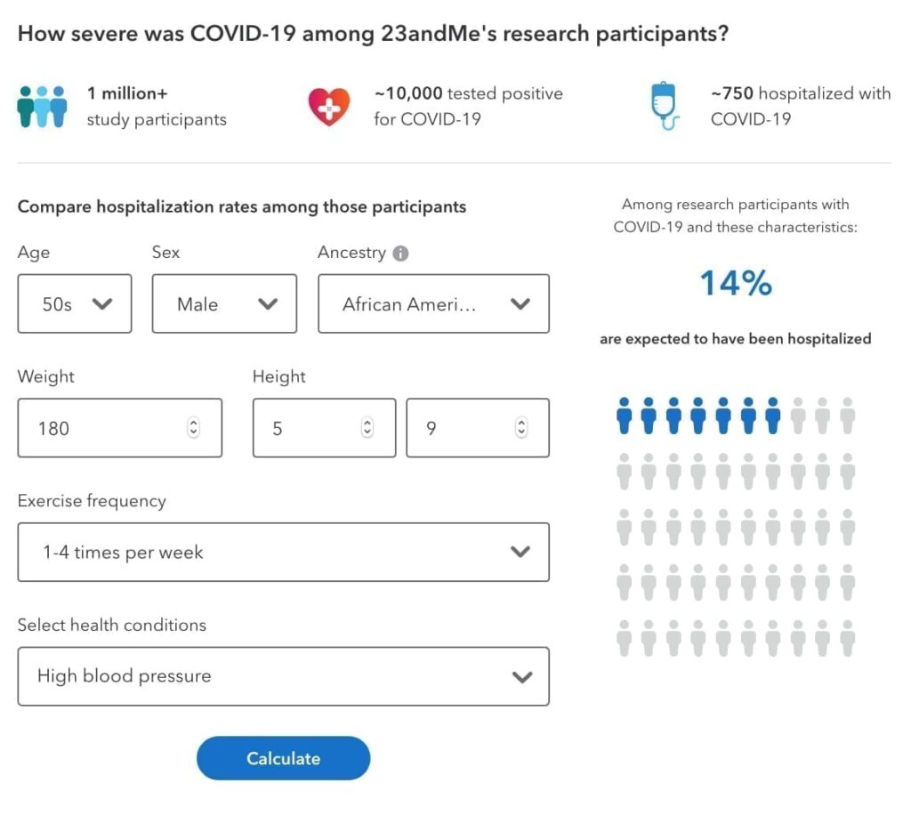Click the IV bag hospitalization icon
911x840 pixels.
pyautogui.click(x=664, y=106)
